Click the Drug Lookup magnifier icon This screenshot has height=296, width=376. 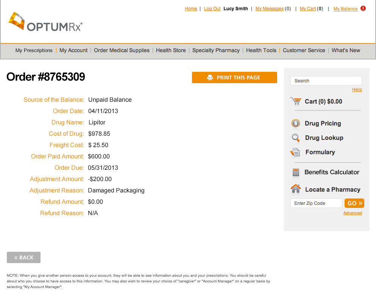pyautogui.click(x=296, y=138)
